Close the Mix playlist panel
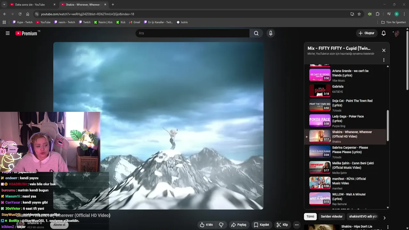Viewport: 409px width, 230px height. point(384,50)
